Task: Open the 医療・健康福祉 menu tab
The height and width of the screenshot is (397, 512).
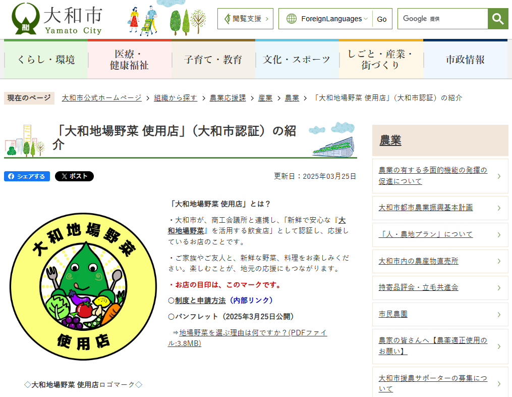Action: tap(130, 60)
